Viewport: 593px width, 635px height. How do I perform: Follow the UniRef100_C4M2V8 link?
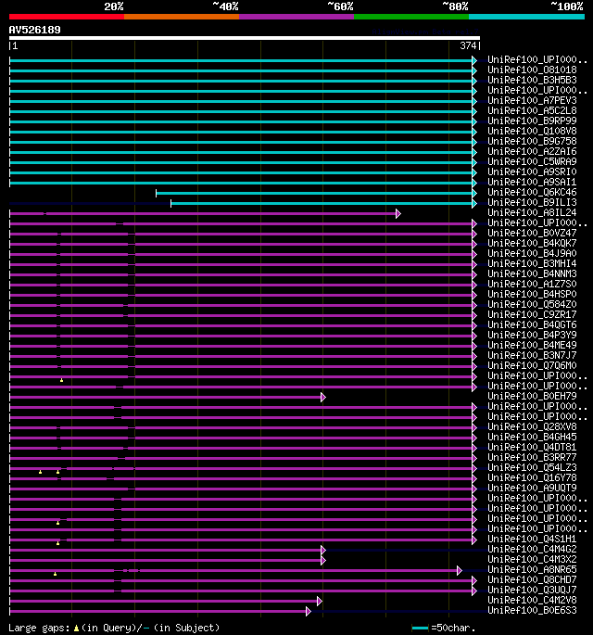(532, 601)
